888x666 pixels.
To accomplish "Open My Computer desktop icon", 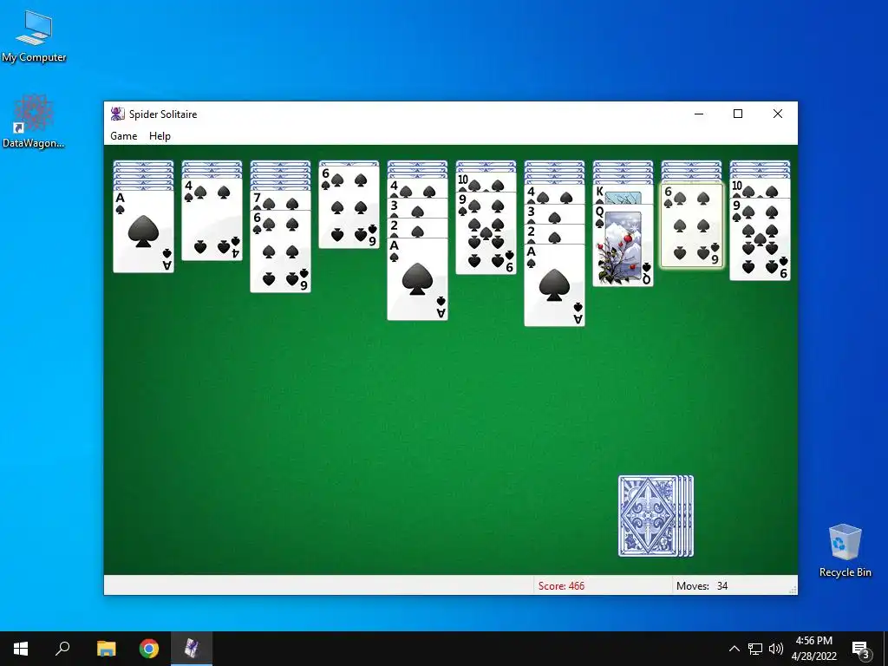I will click(34, 36).
